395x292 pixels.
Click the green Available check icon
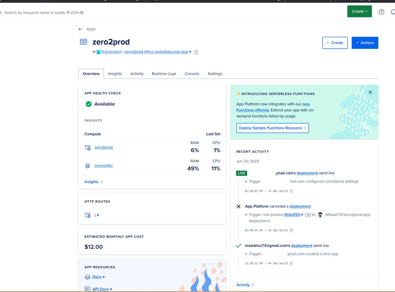(x=89, y=104)
